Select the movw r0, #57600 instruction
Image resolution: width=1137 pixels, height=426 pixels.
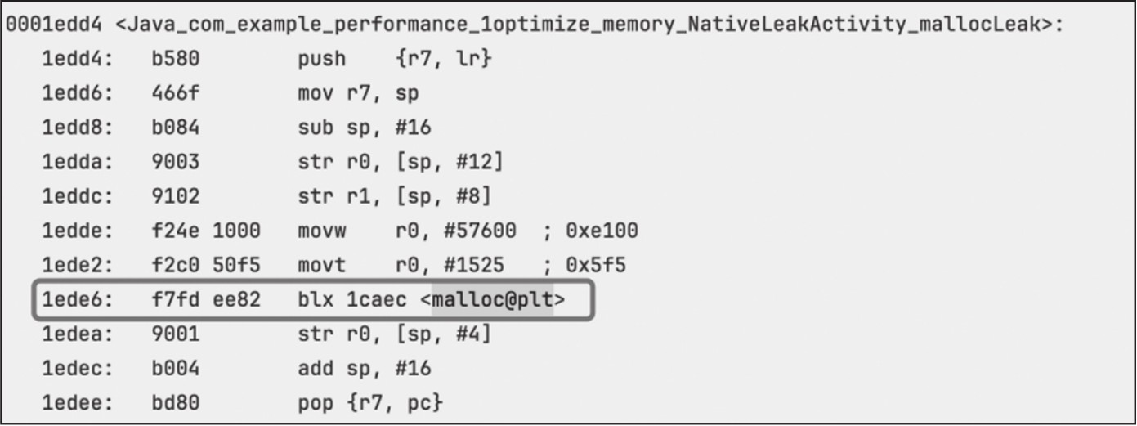[406, 231]
